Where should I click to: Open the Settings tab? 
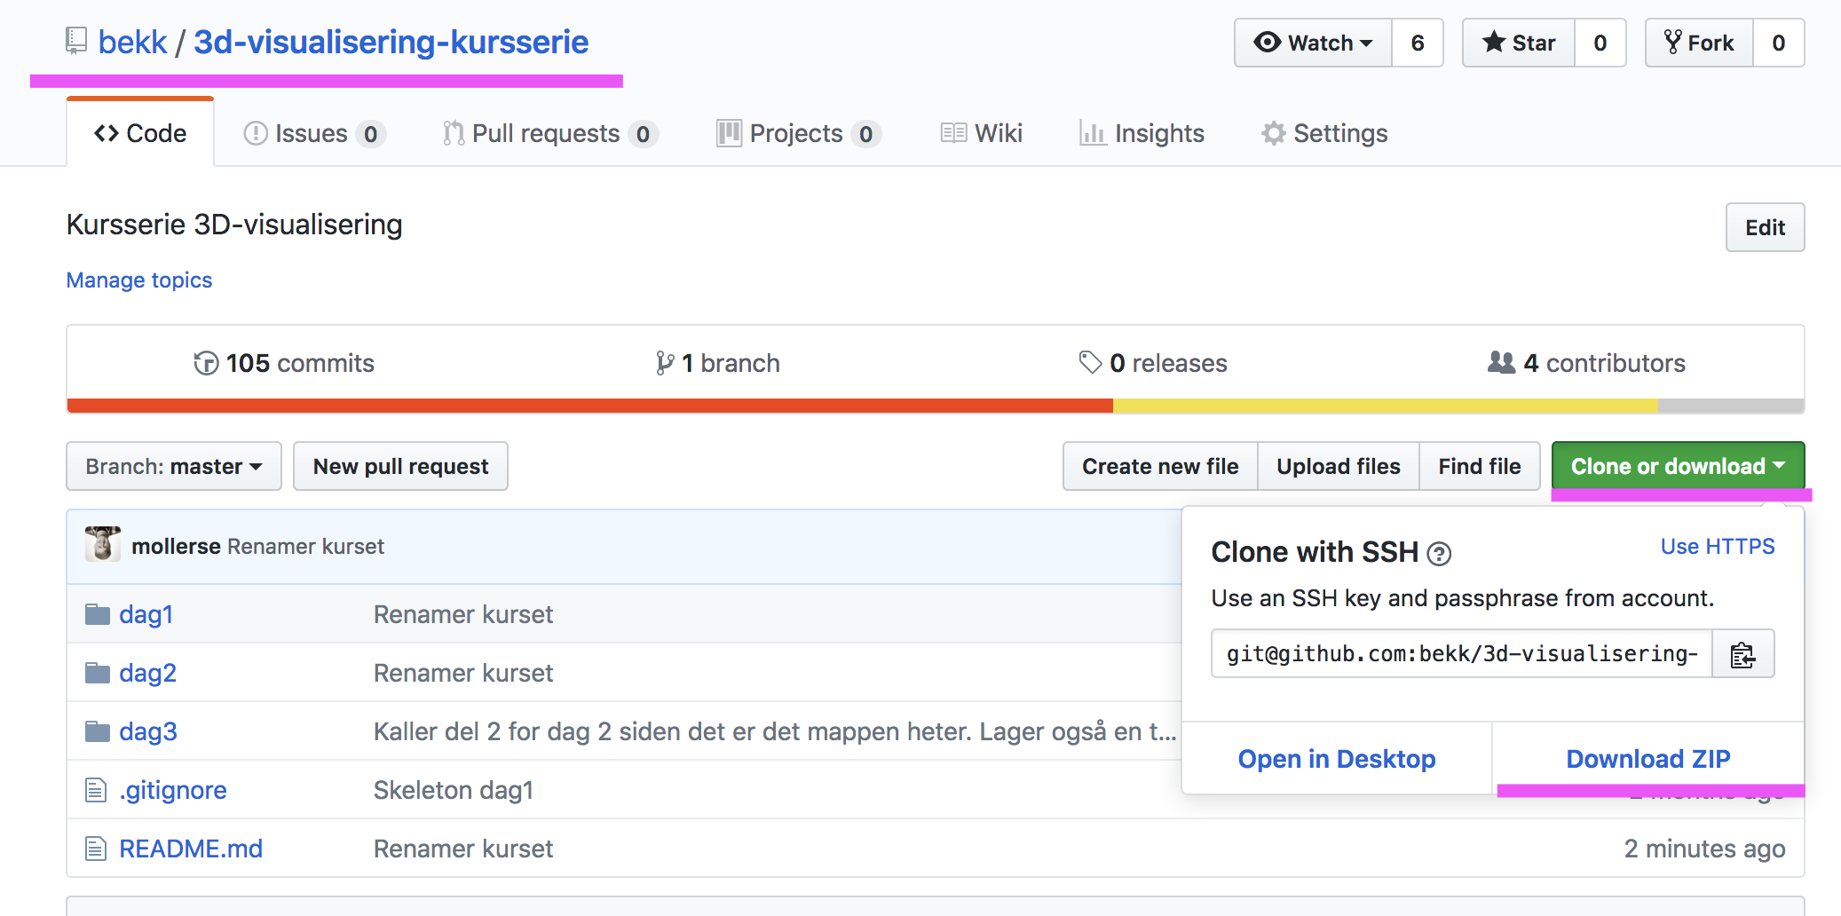pyautogui.click(x=1324, y=133)
